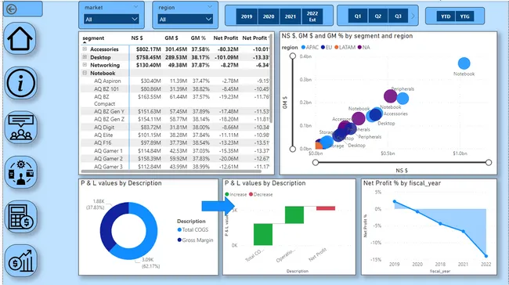Select the AQ F16 row
Screen dimensions: 509x285
(x=175, y=142)
